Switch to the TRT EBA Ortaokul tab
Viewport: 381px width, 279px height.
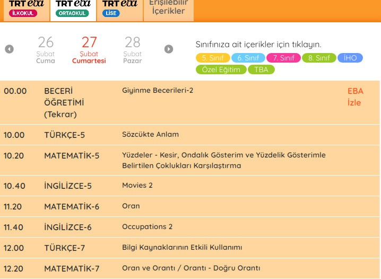click(73, 8)
